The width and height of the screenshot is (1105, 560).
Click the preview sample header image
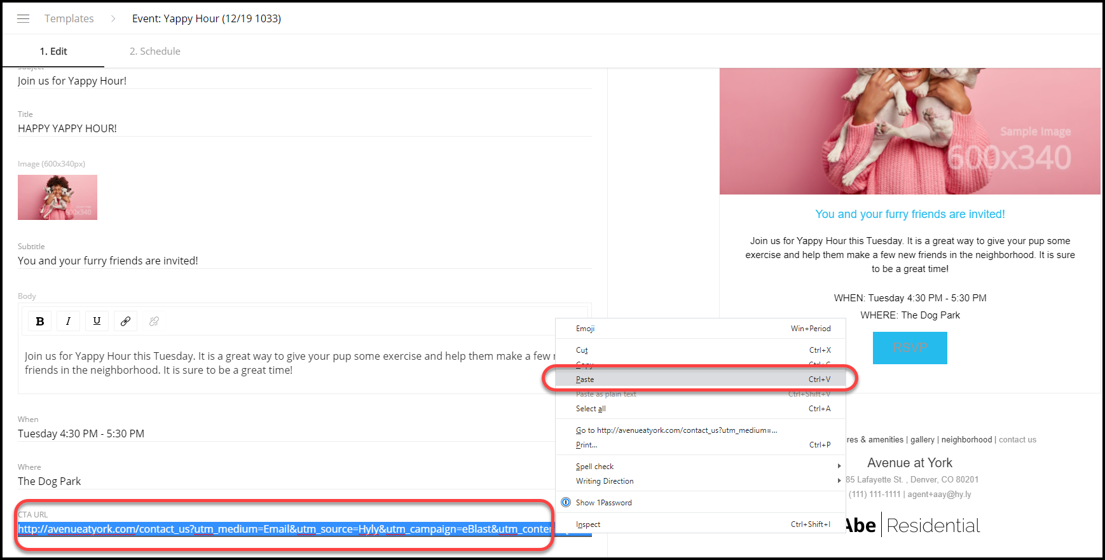[x=910, y=131]
